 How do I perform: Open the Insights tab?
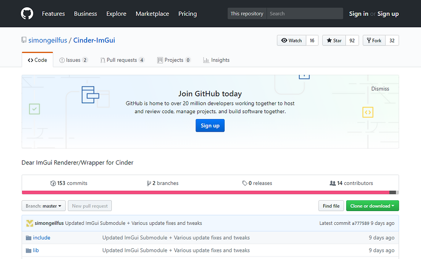[217, 60]
